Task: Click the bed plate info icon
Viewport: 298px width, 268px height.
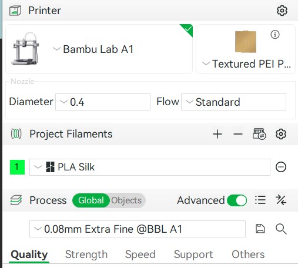Action: 275,35
